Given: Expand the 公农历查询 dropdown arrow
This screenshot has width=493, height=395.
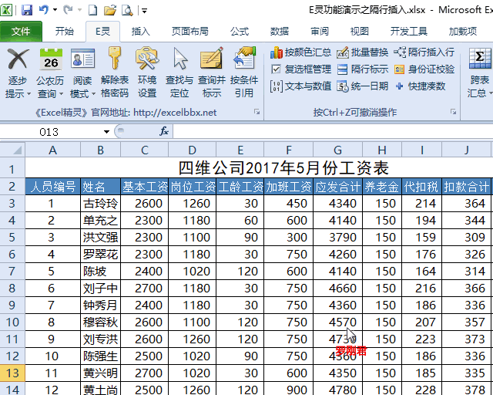Looking at the screenshot, I should click(62, 94).
